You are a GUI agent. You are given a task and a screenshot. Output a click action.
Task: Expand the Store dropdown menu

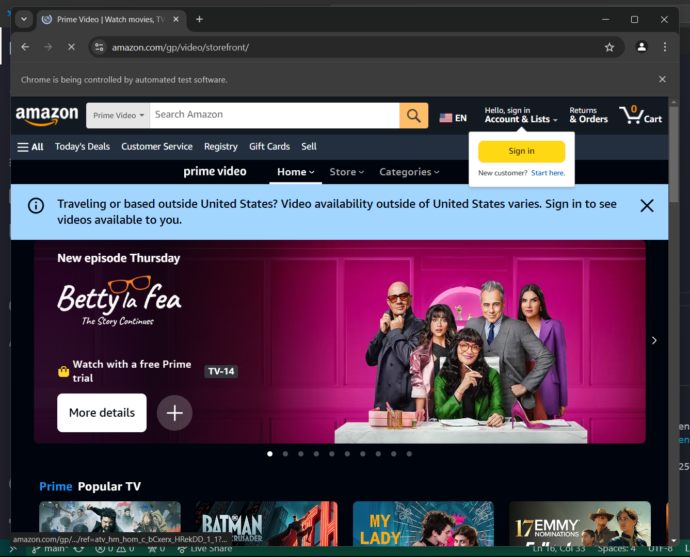click(x=346, y=172)
